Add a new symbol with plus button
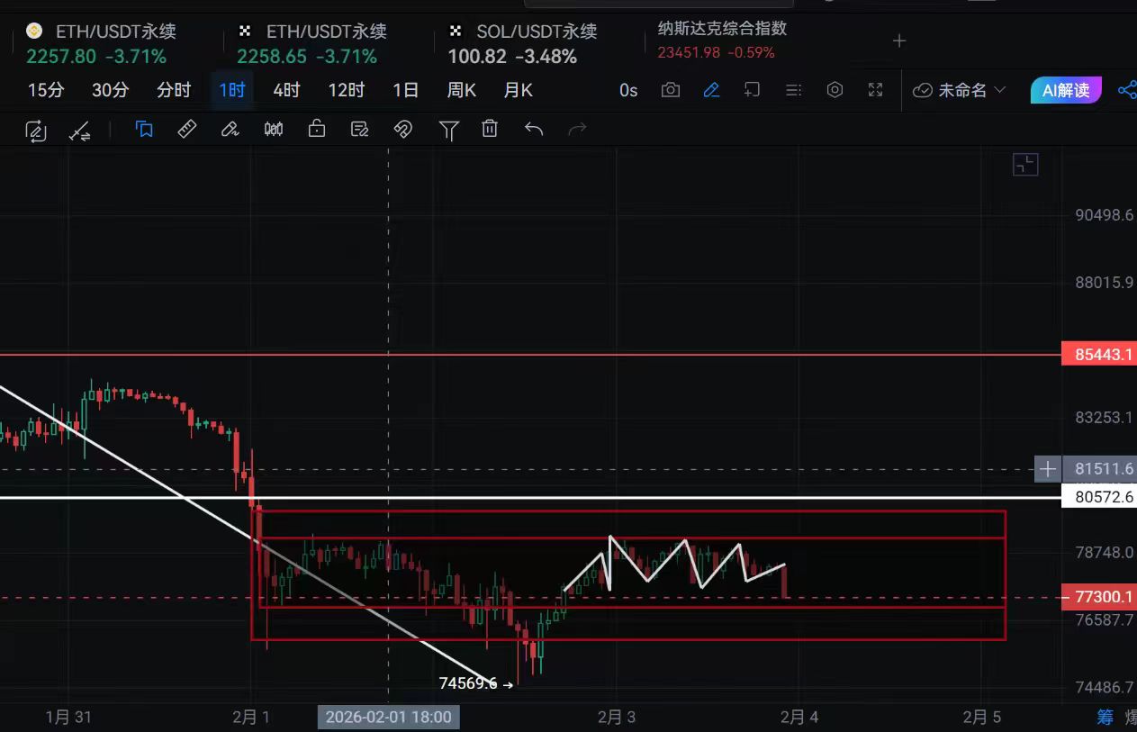The width and height of the screenshot is (1137, 732). 898,41
